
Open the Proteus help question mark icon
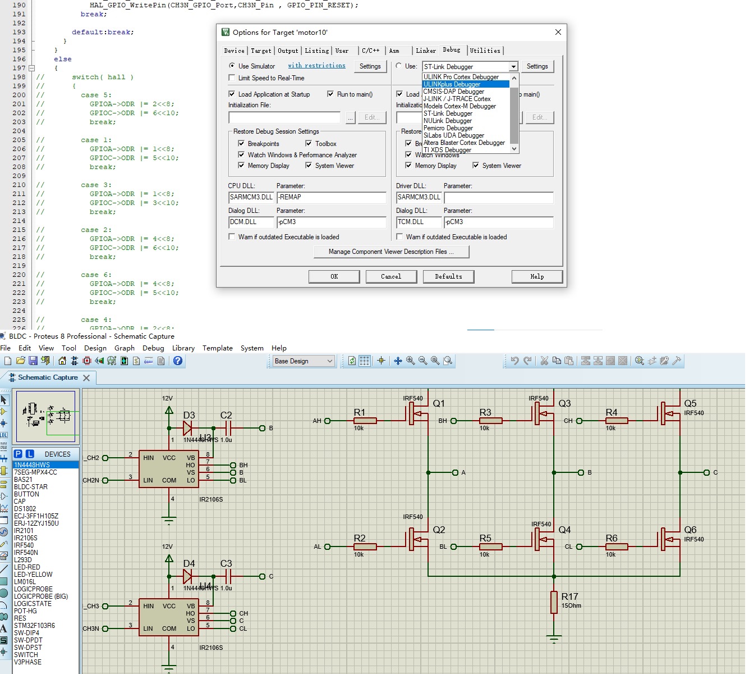pyautogui.click(x=177, y=361)
